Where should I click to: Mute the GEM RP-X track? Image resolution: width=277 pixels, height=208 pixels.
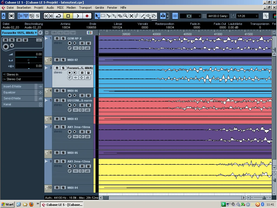pyautogui.click(x=57, y=38)
